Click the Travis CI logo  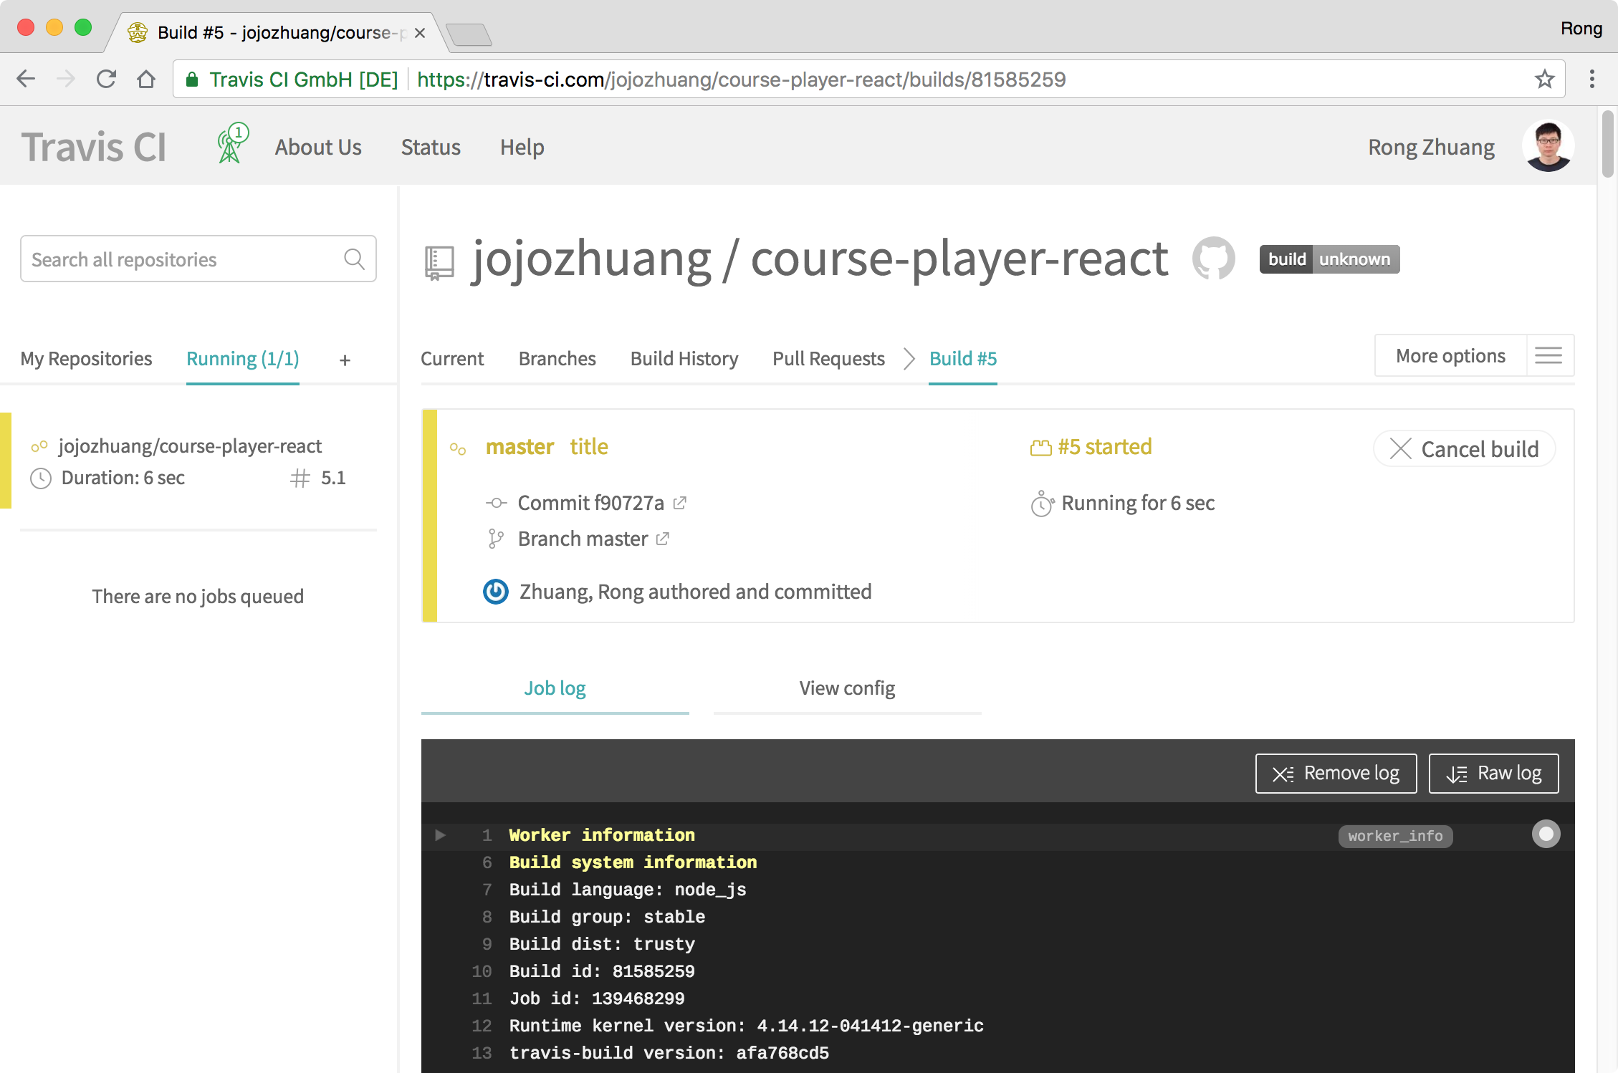[x=94, y=147]
